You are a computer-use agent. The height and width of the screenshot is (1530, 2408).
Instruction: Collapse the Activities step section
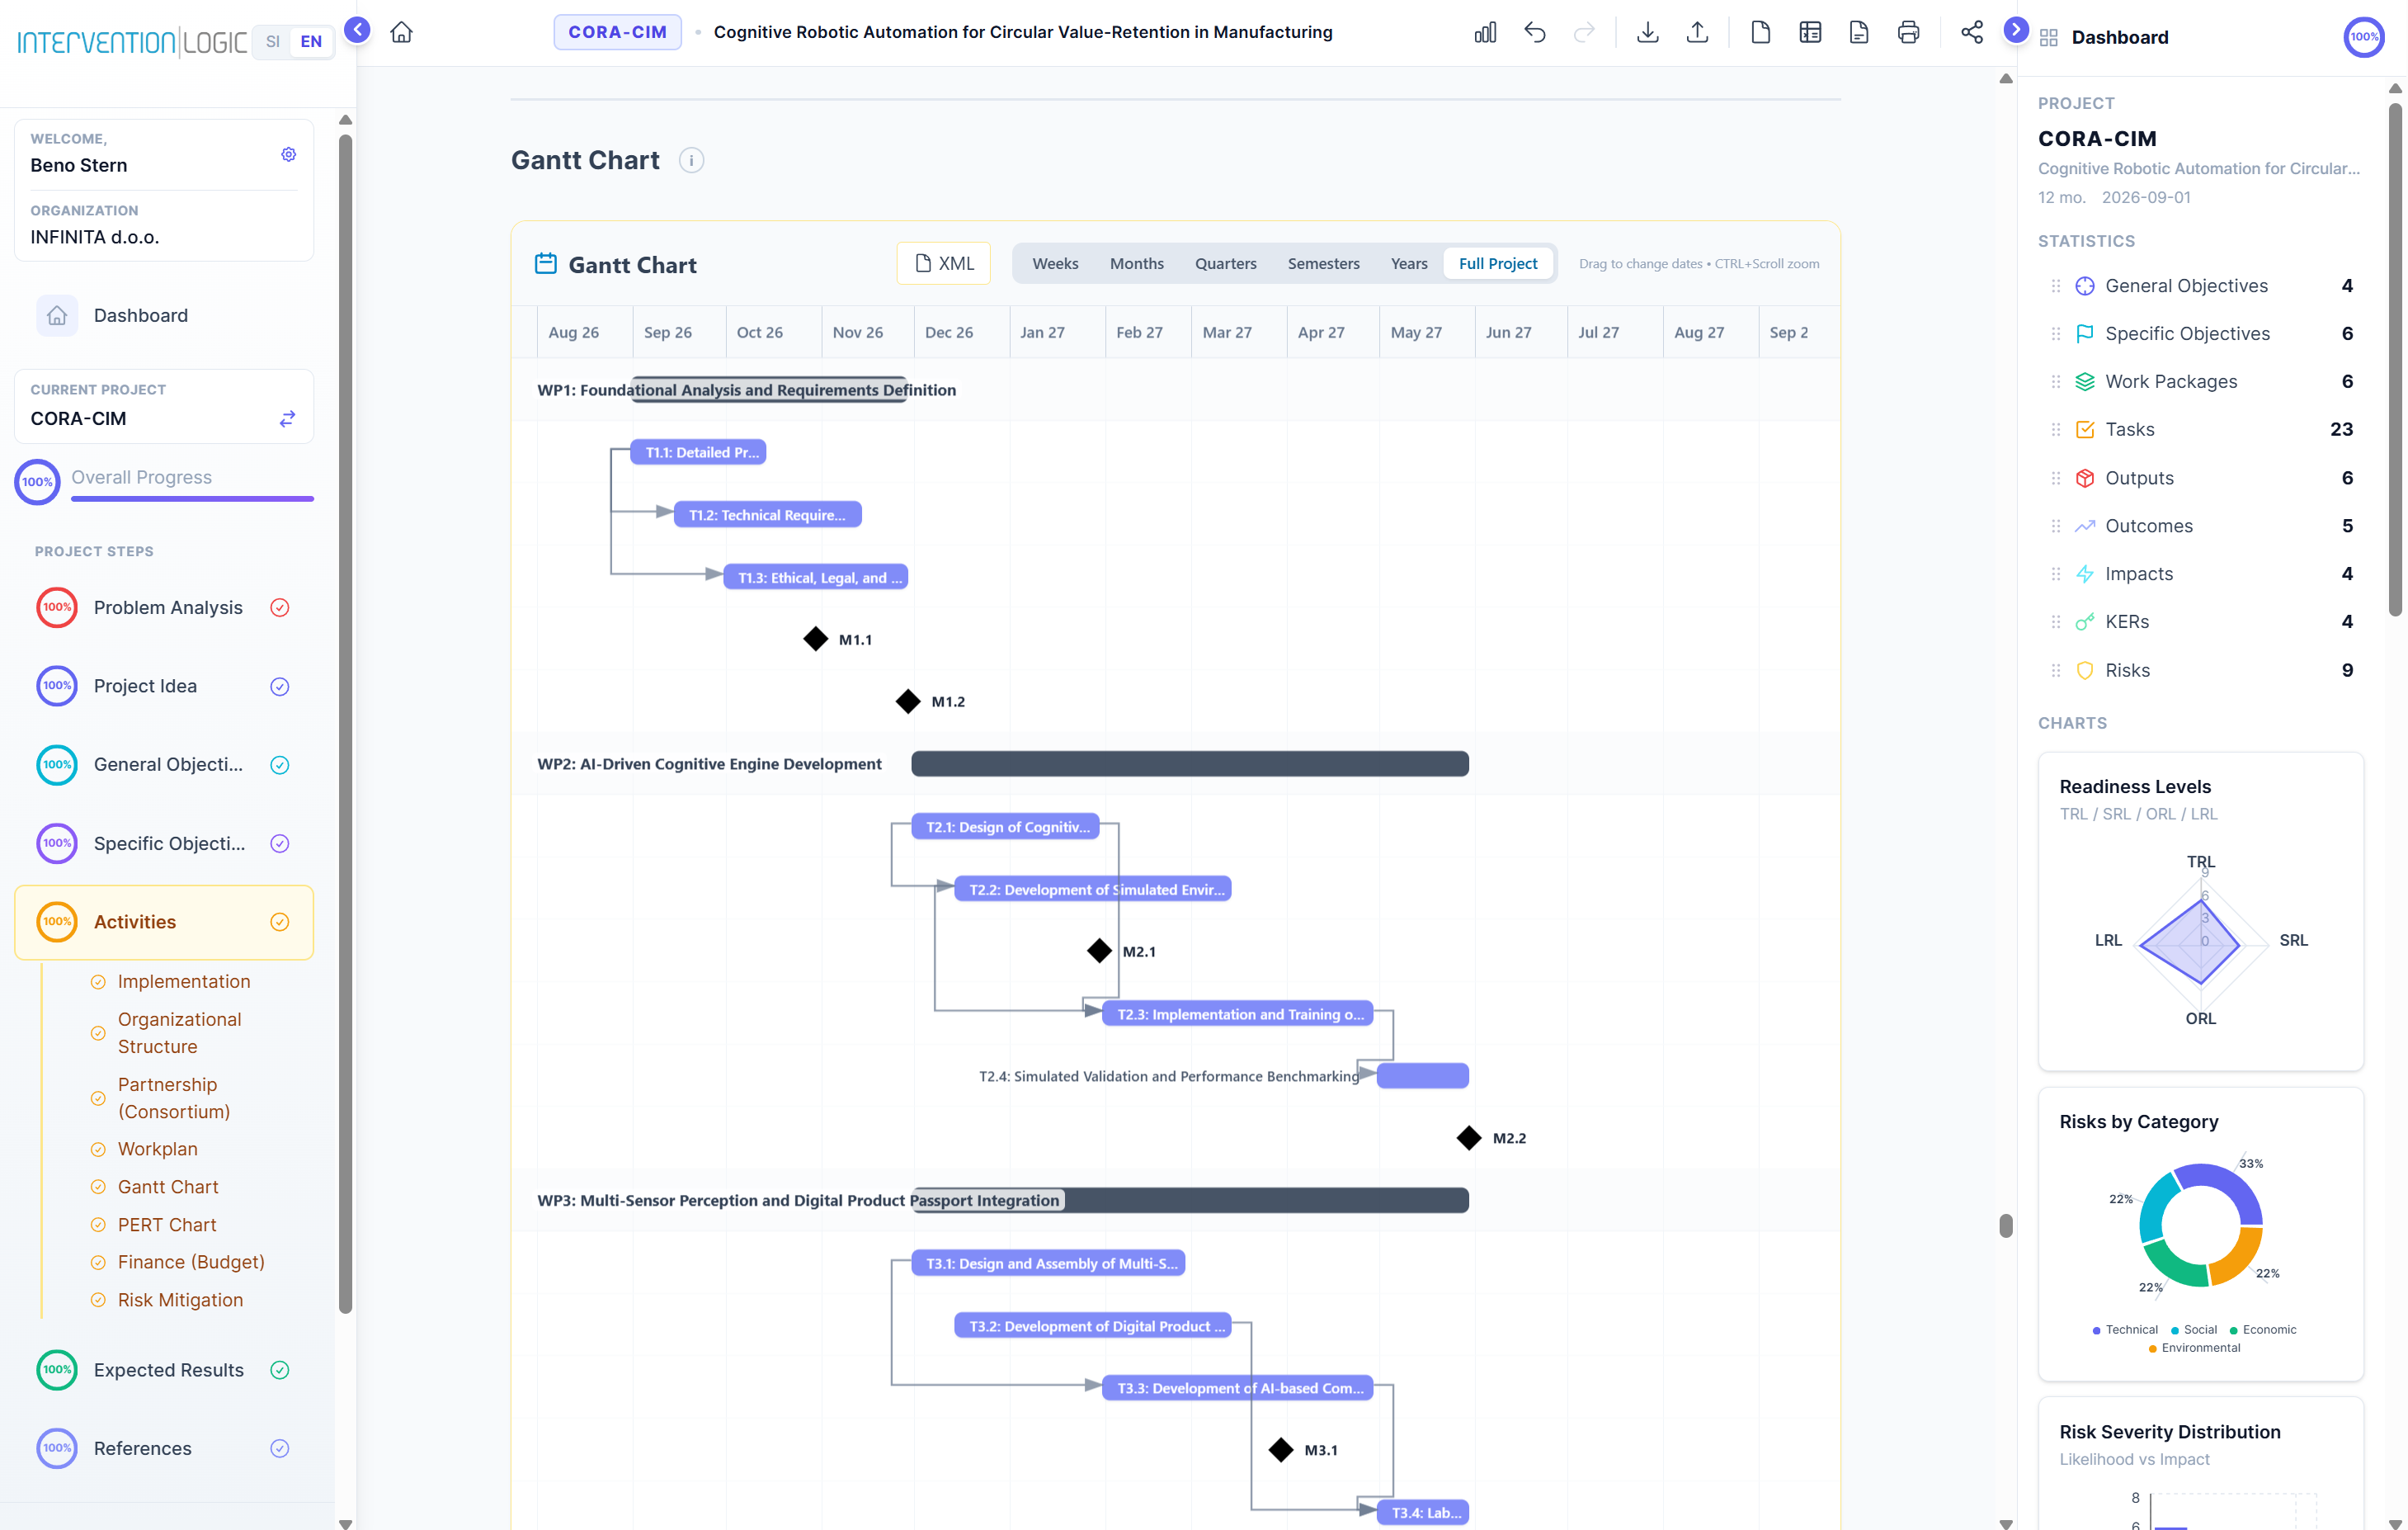(164, 922)
